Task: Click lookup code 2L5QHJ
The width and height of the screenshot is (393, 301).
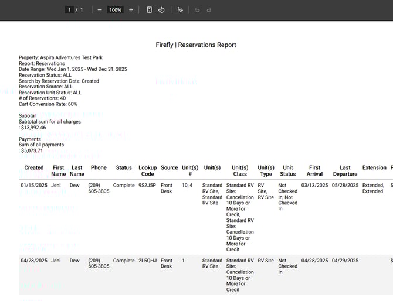Action: coord(147,261)
